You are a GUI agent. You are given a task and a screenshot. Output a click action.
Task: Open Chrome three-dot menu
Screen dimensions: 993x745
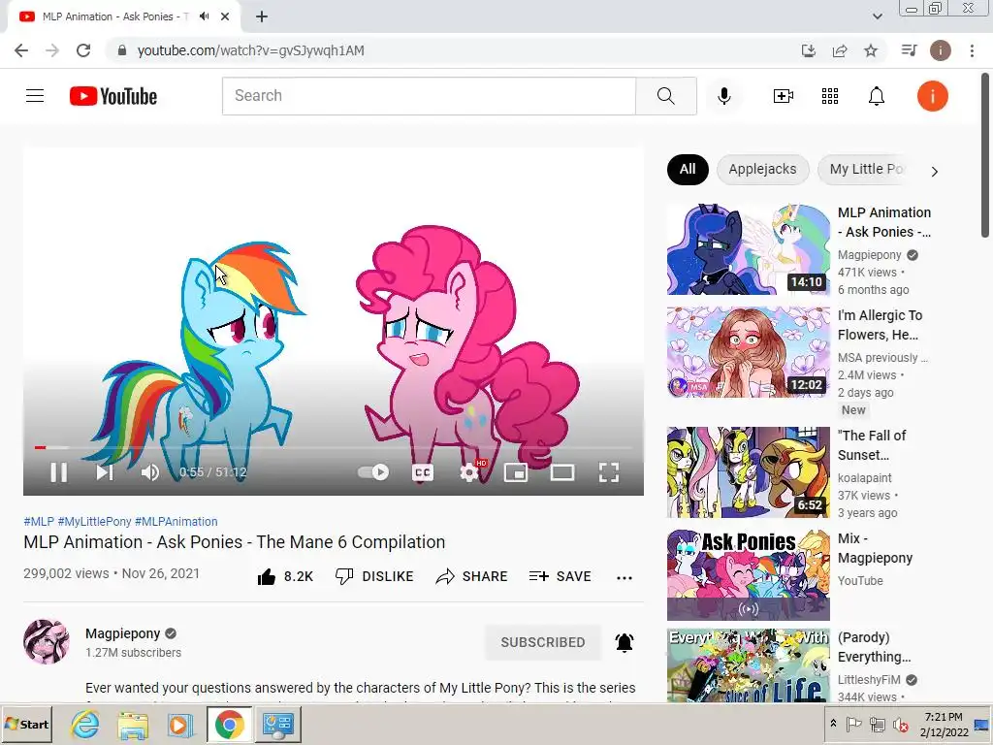972,50
